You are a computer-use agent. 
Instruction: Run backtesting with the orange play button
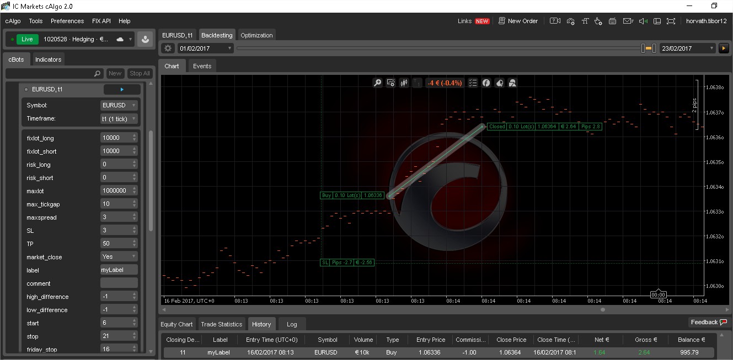pos(724,48)
